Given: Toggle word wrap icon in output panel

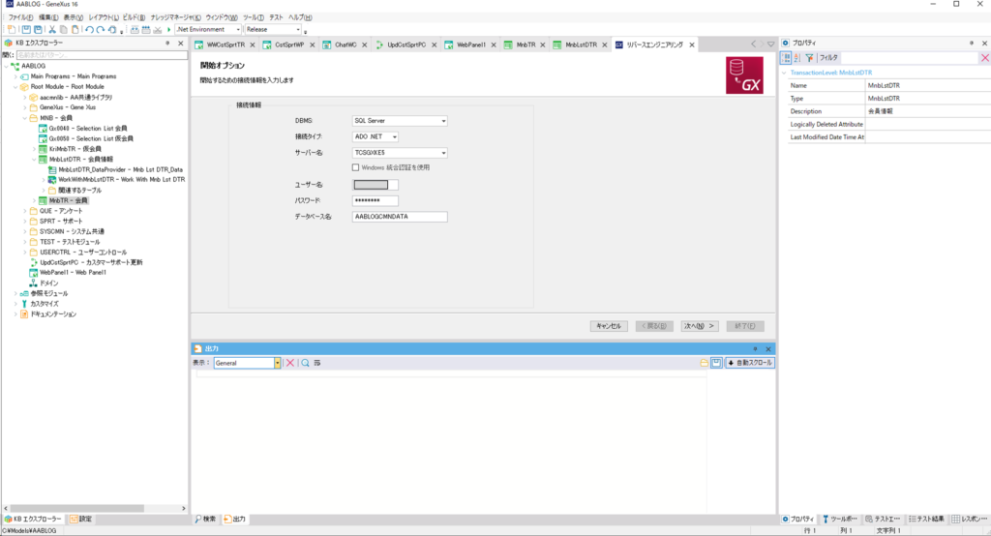Looking at the screenshot, I should 317,363.
